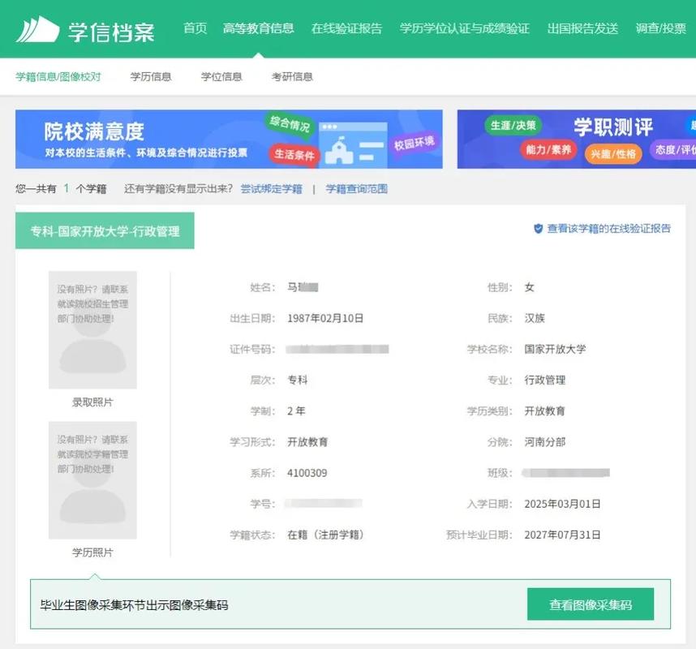696x649 pixels.
Task: Click the blurred 学号 value
Action: tap(324, 504)
